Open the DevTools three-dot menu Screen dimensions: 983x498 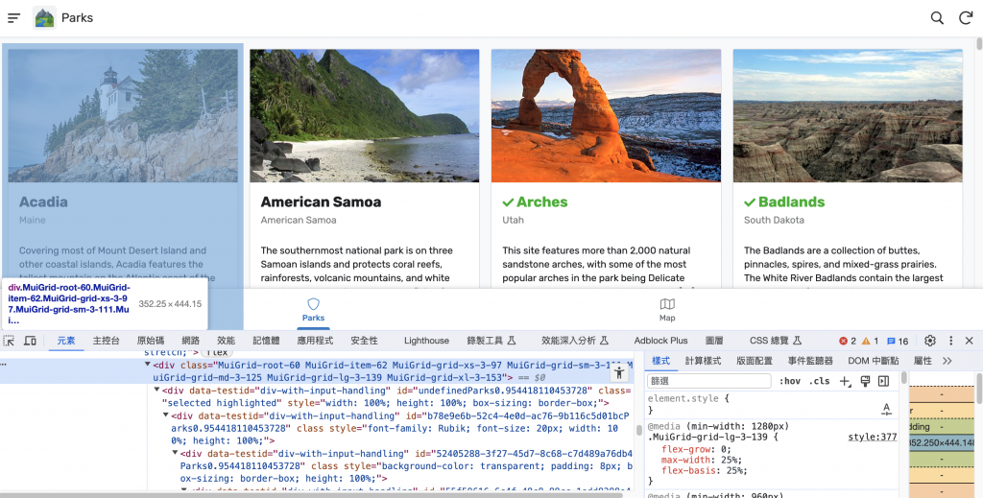click(950, 341)
